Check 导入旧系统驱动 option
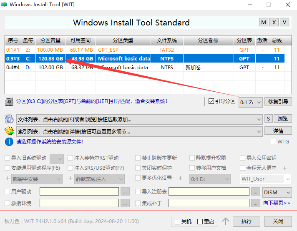297x231 pixels. pyautogui.click(x=7, y=158)
